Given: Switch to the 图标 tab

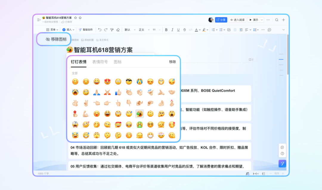Looking at the screenshot, I should pyautogui.click(x=118, y=62).
